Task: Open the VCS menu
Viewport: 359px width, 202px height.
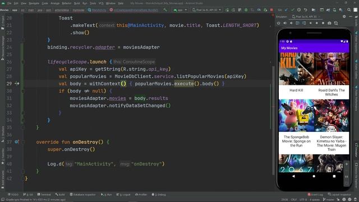Action: (101, 3)
